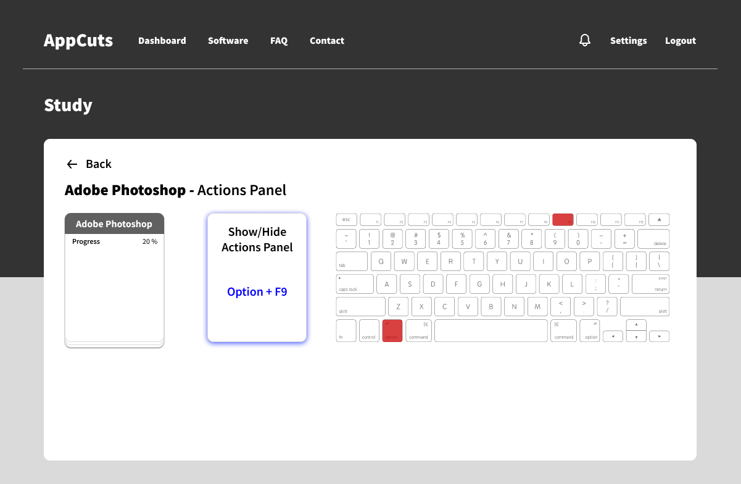
Task: Click the left arrow key on keyboard
Action: (613, 336)
